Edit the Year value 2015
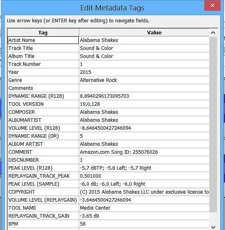This screenshot has height=230, width=225. (x=144, y=72)
